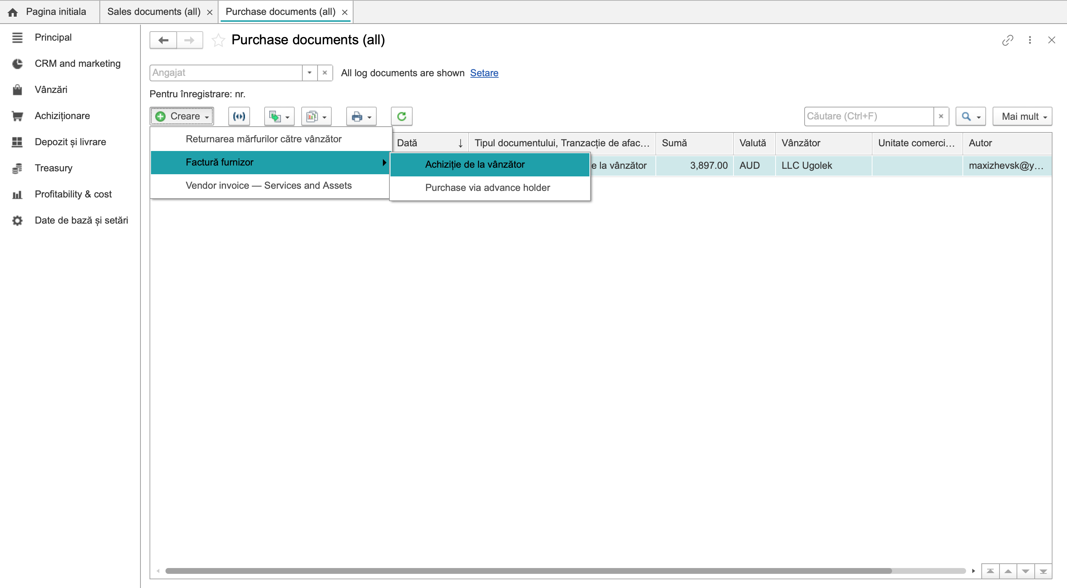
Task: Click the broadcast signal toolbar icon
Action: coord(239,117)
